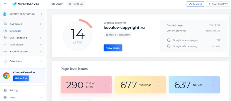Click the Download PDF button
Screen dimensions: 231x101
(218, 4)
